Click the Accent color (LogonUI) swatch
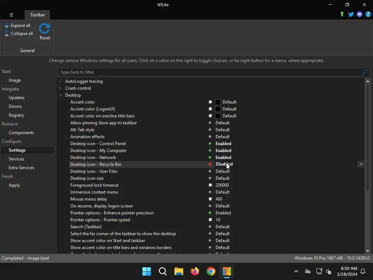The image size is (373, 280). tap(218, 109)
